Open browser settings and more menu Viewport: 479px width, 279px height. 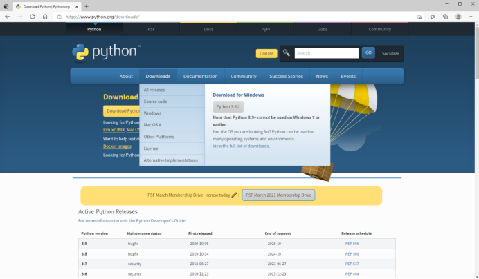(x=471, y=17)
